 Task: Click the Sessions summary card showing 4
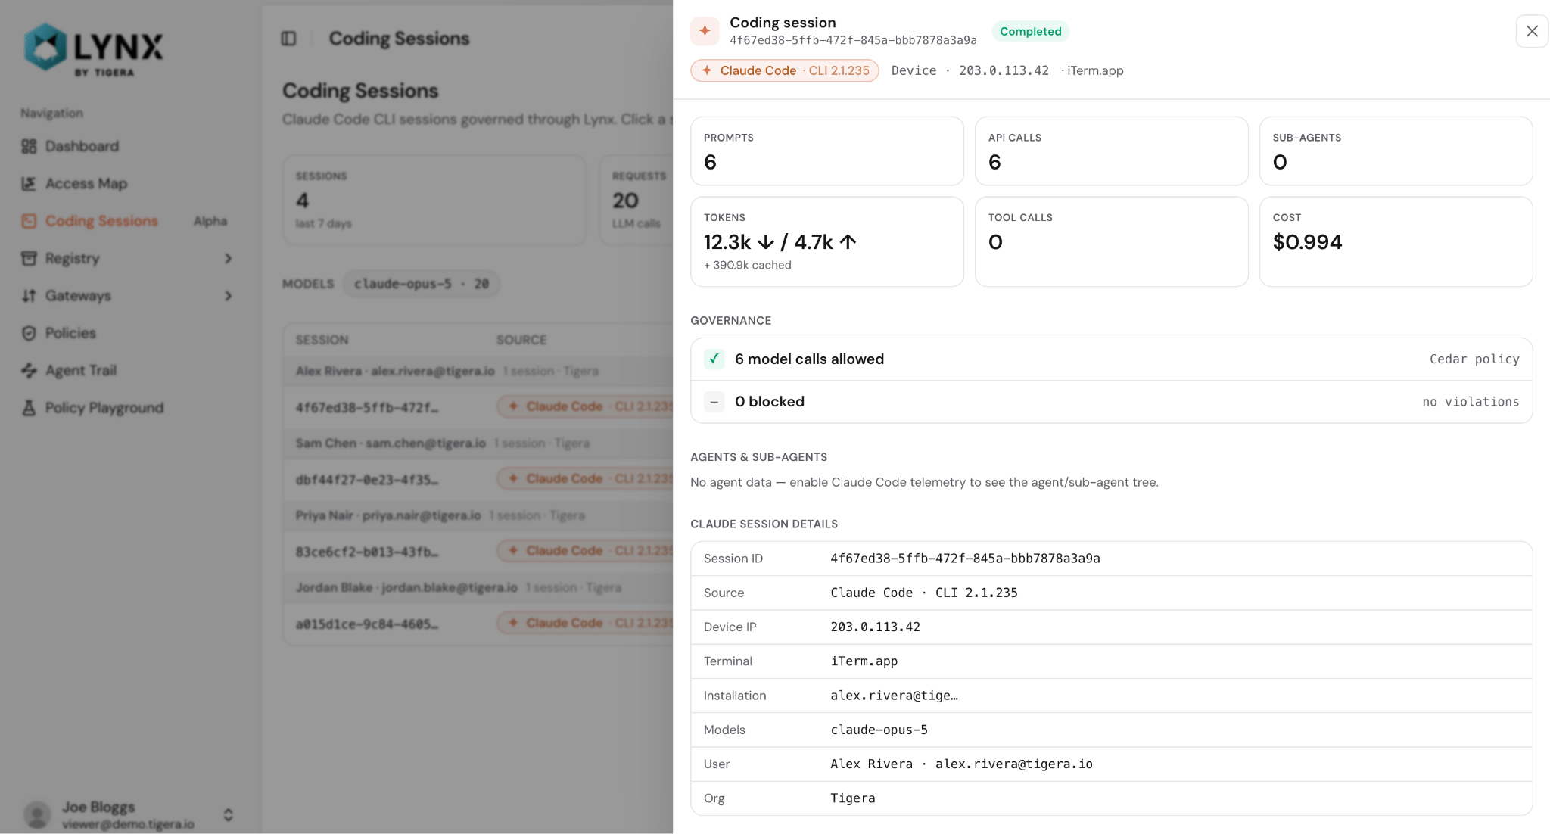tap(434, 200)
